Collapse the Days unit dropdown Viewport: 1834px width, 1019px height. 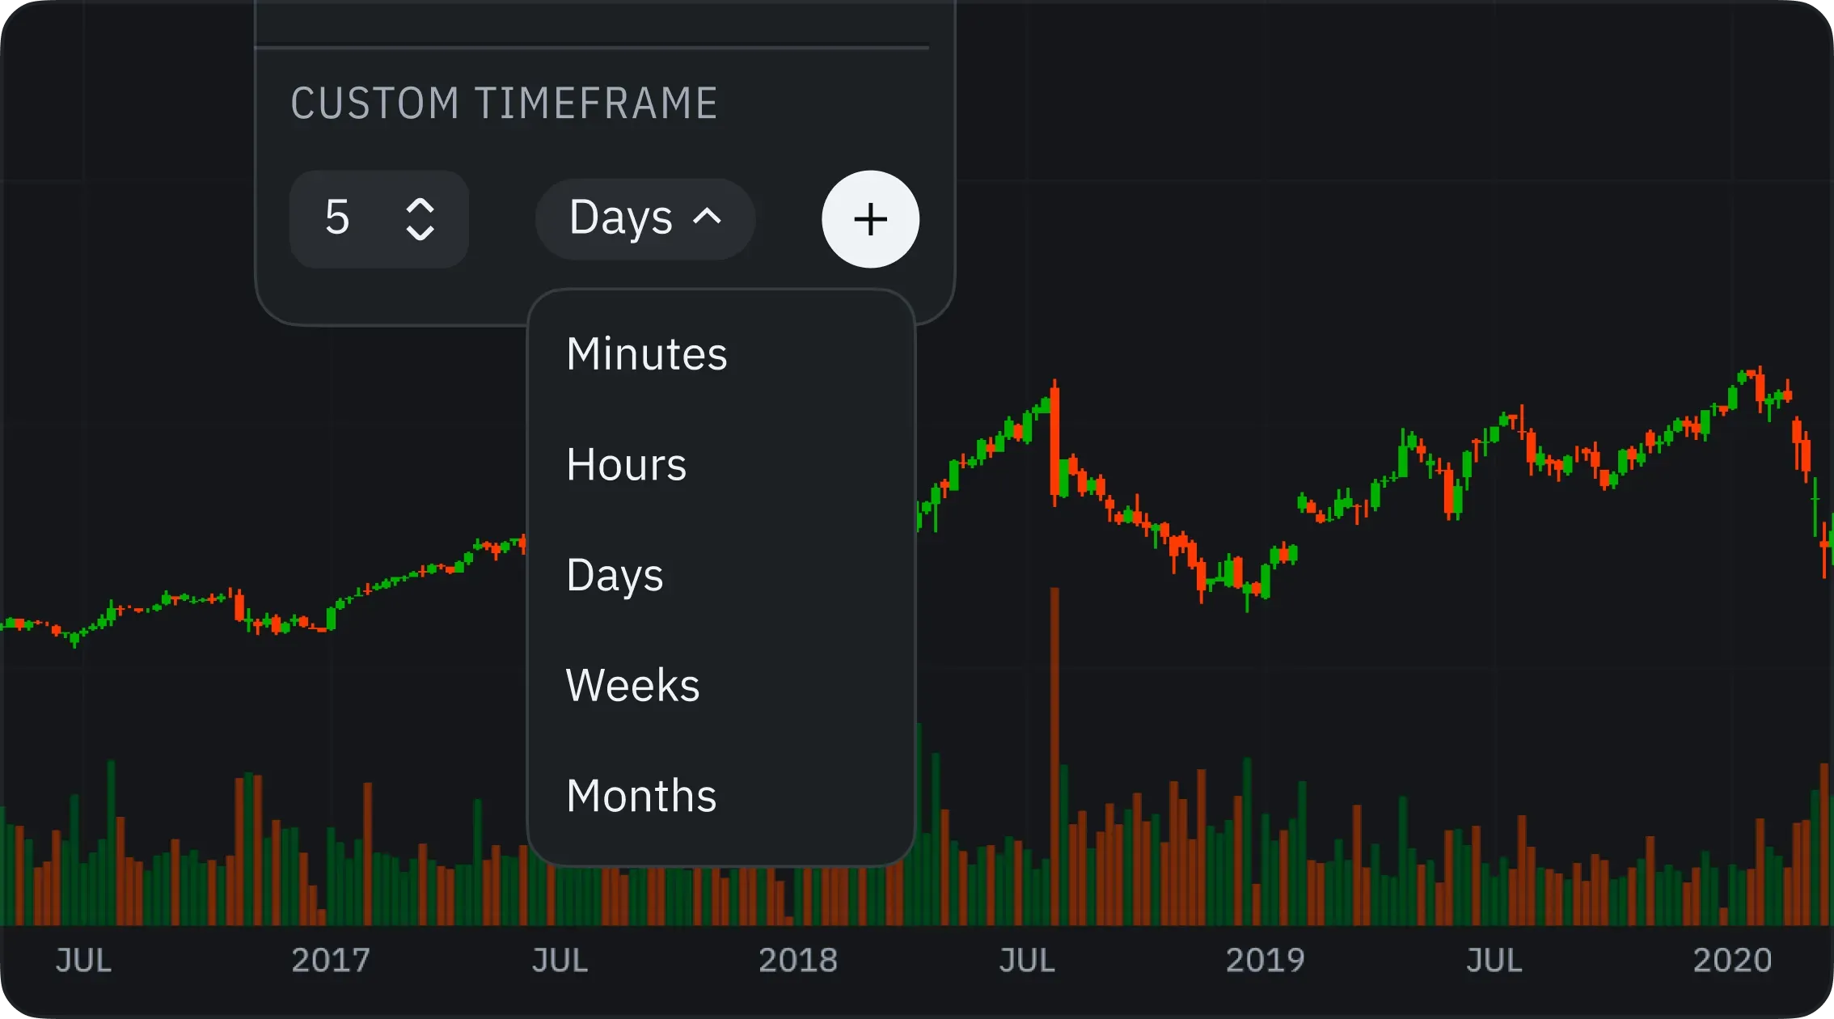pyautogui.click(x=644, y=218)
